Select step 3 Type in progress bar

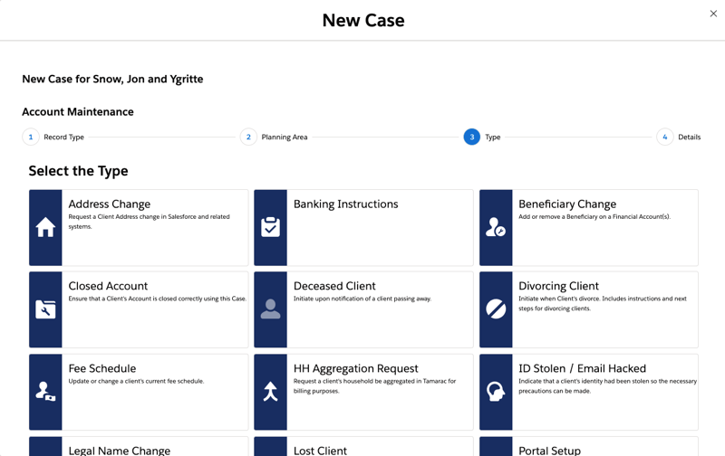[x=471, y=138]
